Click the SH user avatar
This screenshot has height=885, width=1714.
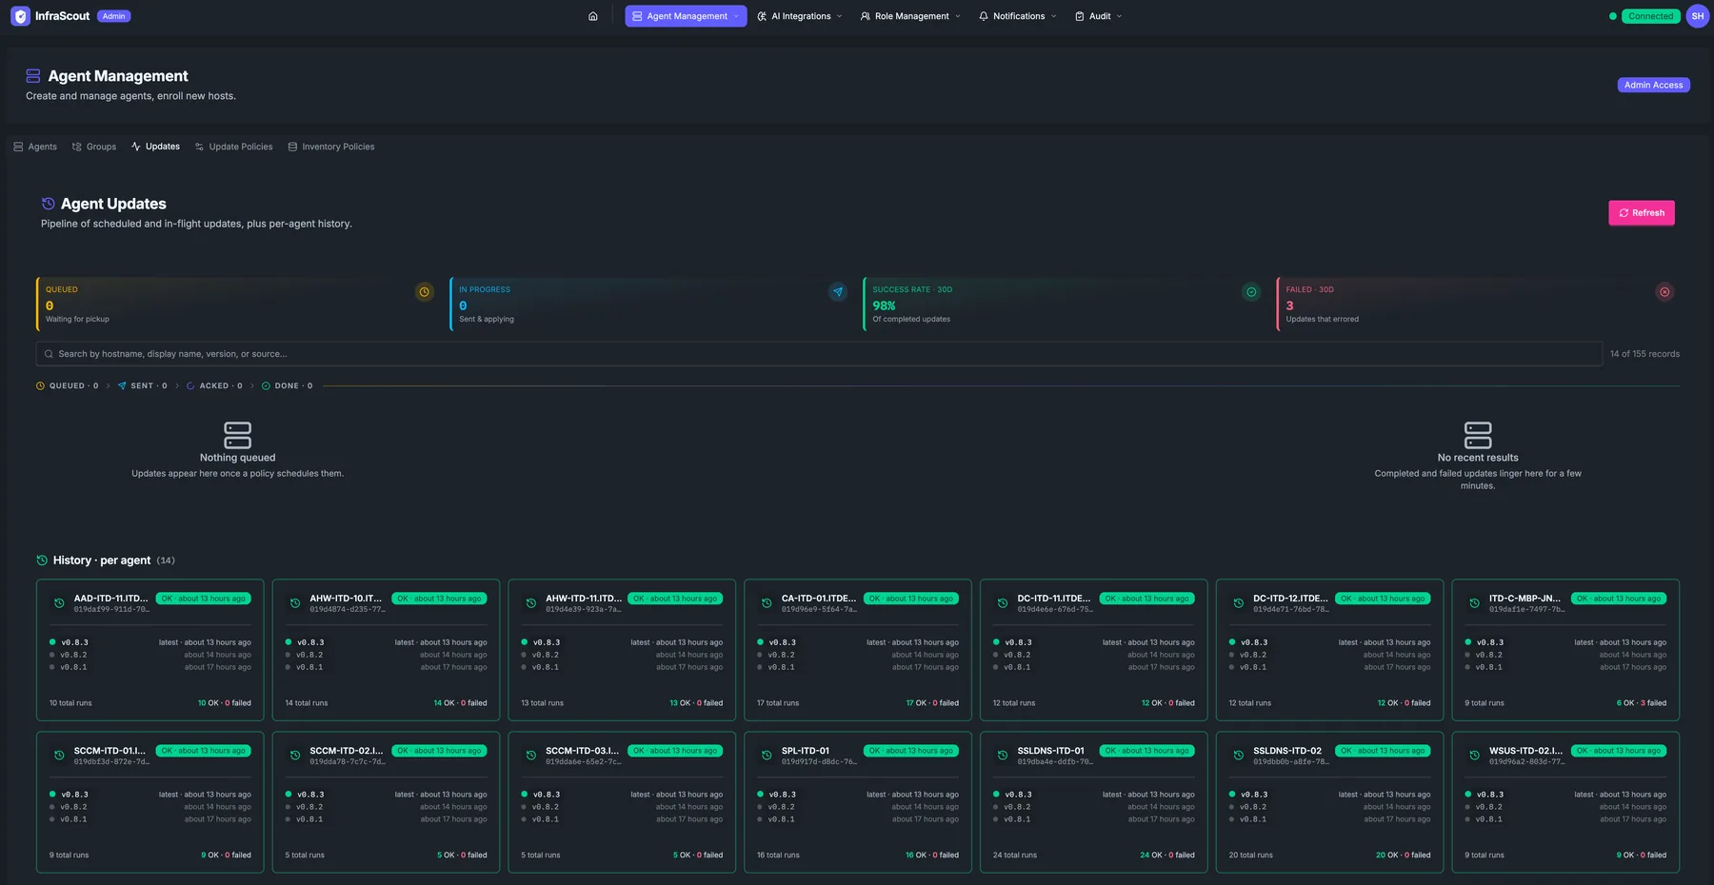point(1697,16)
